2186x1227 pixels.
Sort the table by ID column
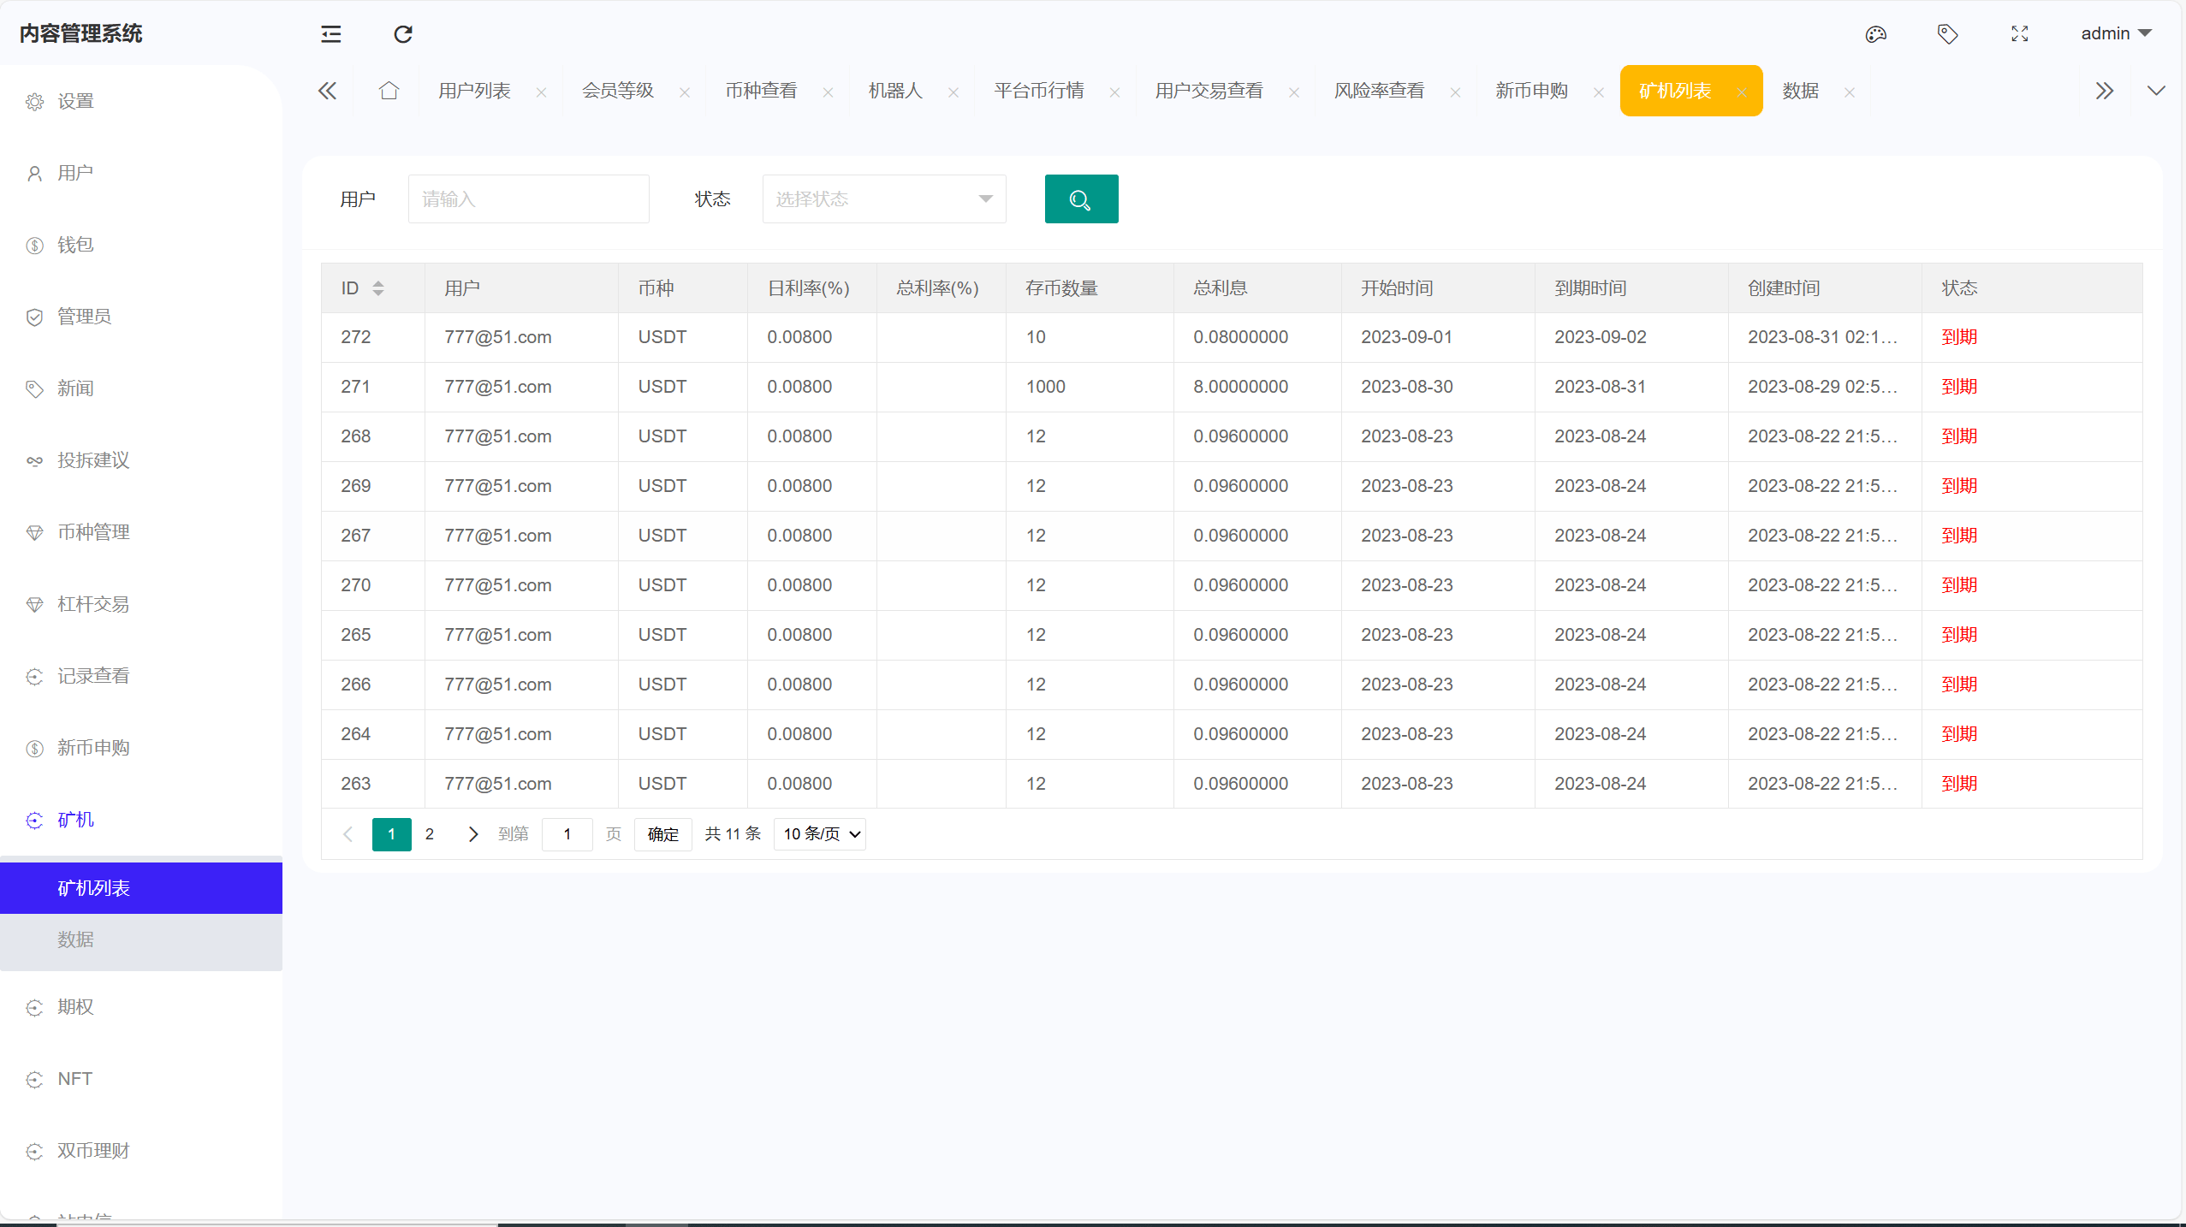click(379, 287)
